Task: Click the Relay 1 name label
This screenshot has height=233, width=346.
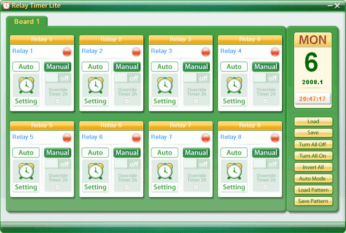Action: (x=23, y=51)
